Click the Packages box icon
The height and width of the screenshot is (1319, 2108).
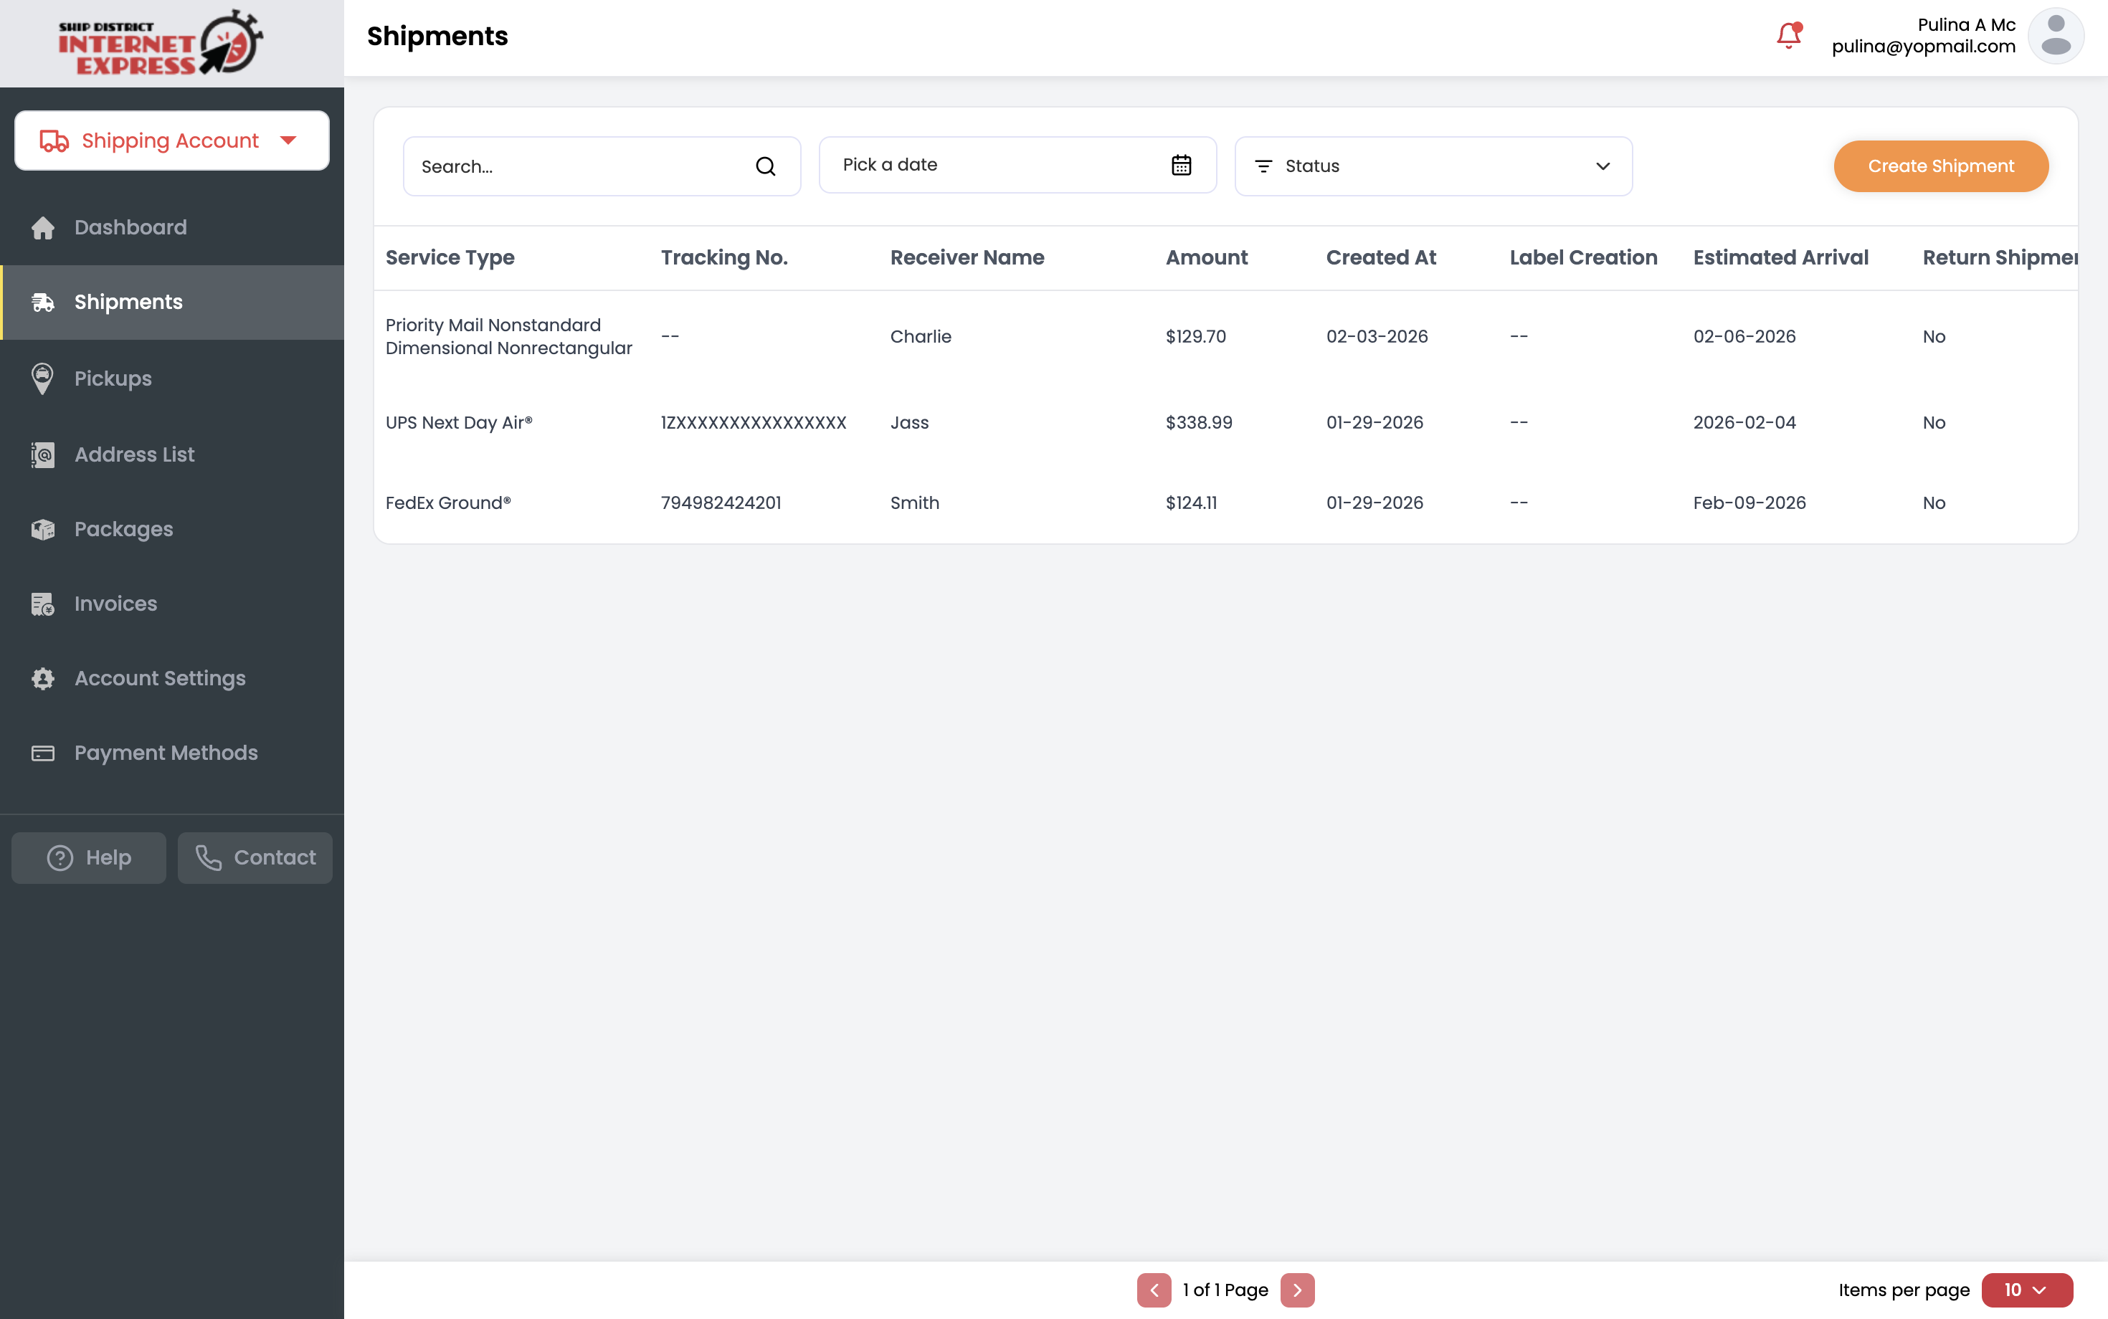point(42,530)
